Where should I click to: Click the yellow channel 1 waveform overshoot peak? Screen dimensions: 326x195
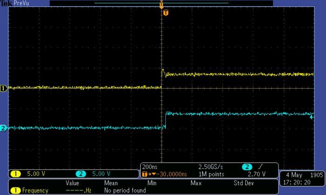coord(163,70)
